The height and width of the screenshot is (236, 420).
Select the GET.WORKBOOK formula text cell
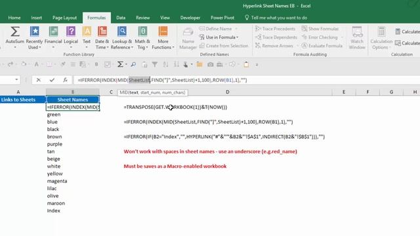coord(175,107)
